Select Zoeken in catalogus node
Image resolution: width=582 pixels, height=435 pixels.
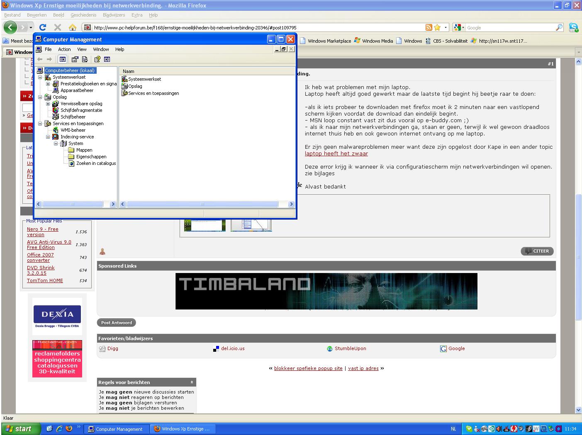tap(96, 163)
